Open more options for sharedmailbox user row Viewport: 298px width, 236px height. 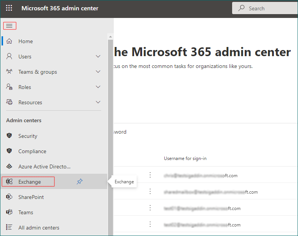click(x=150, y=191)
